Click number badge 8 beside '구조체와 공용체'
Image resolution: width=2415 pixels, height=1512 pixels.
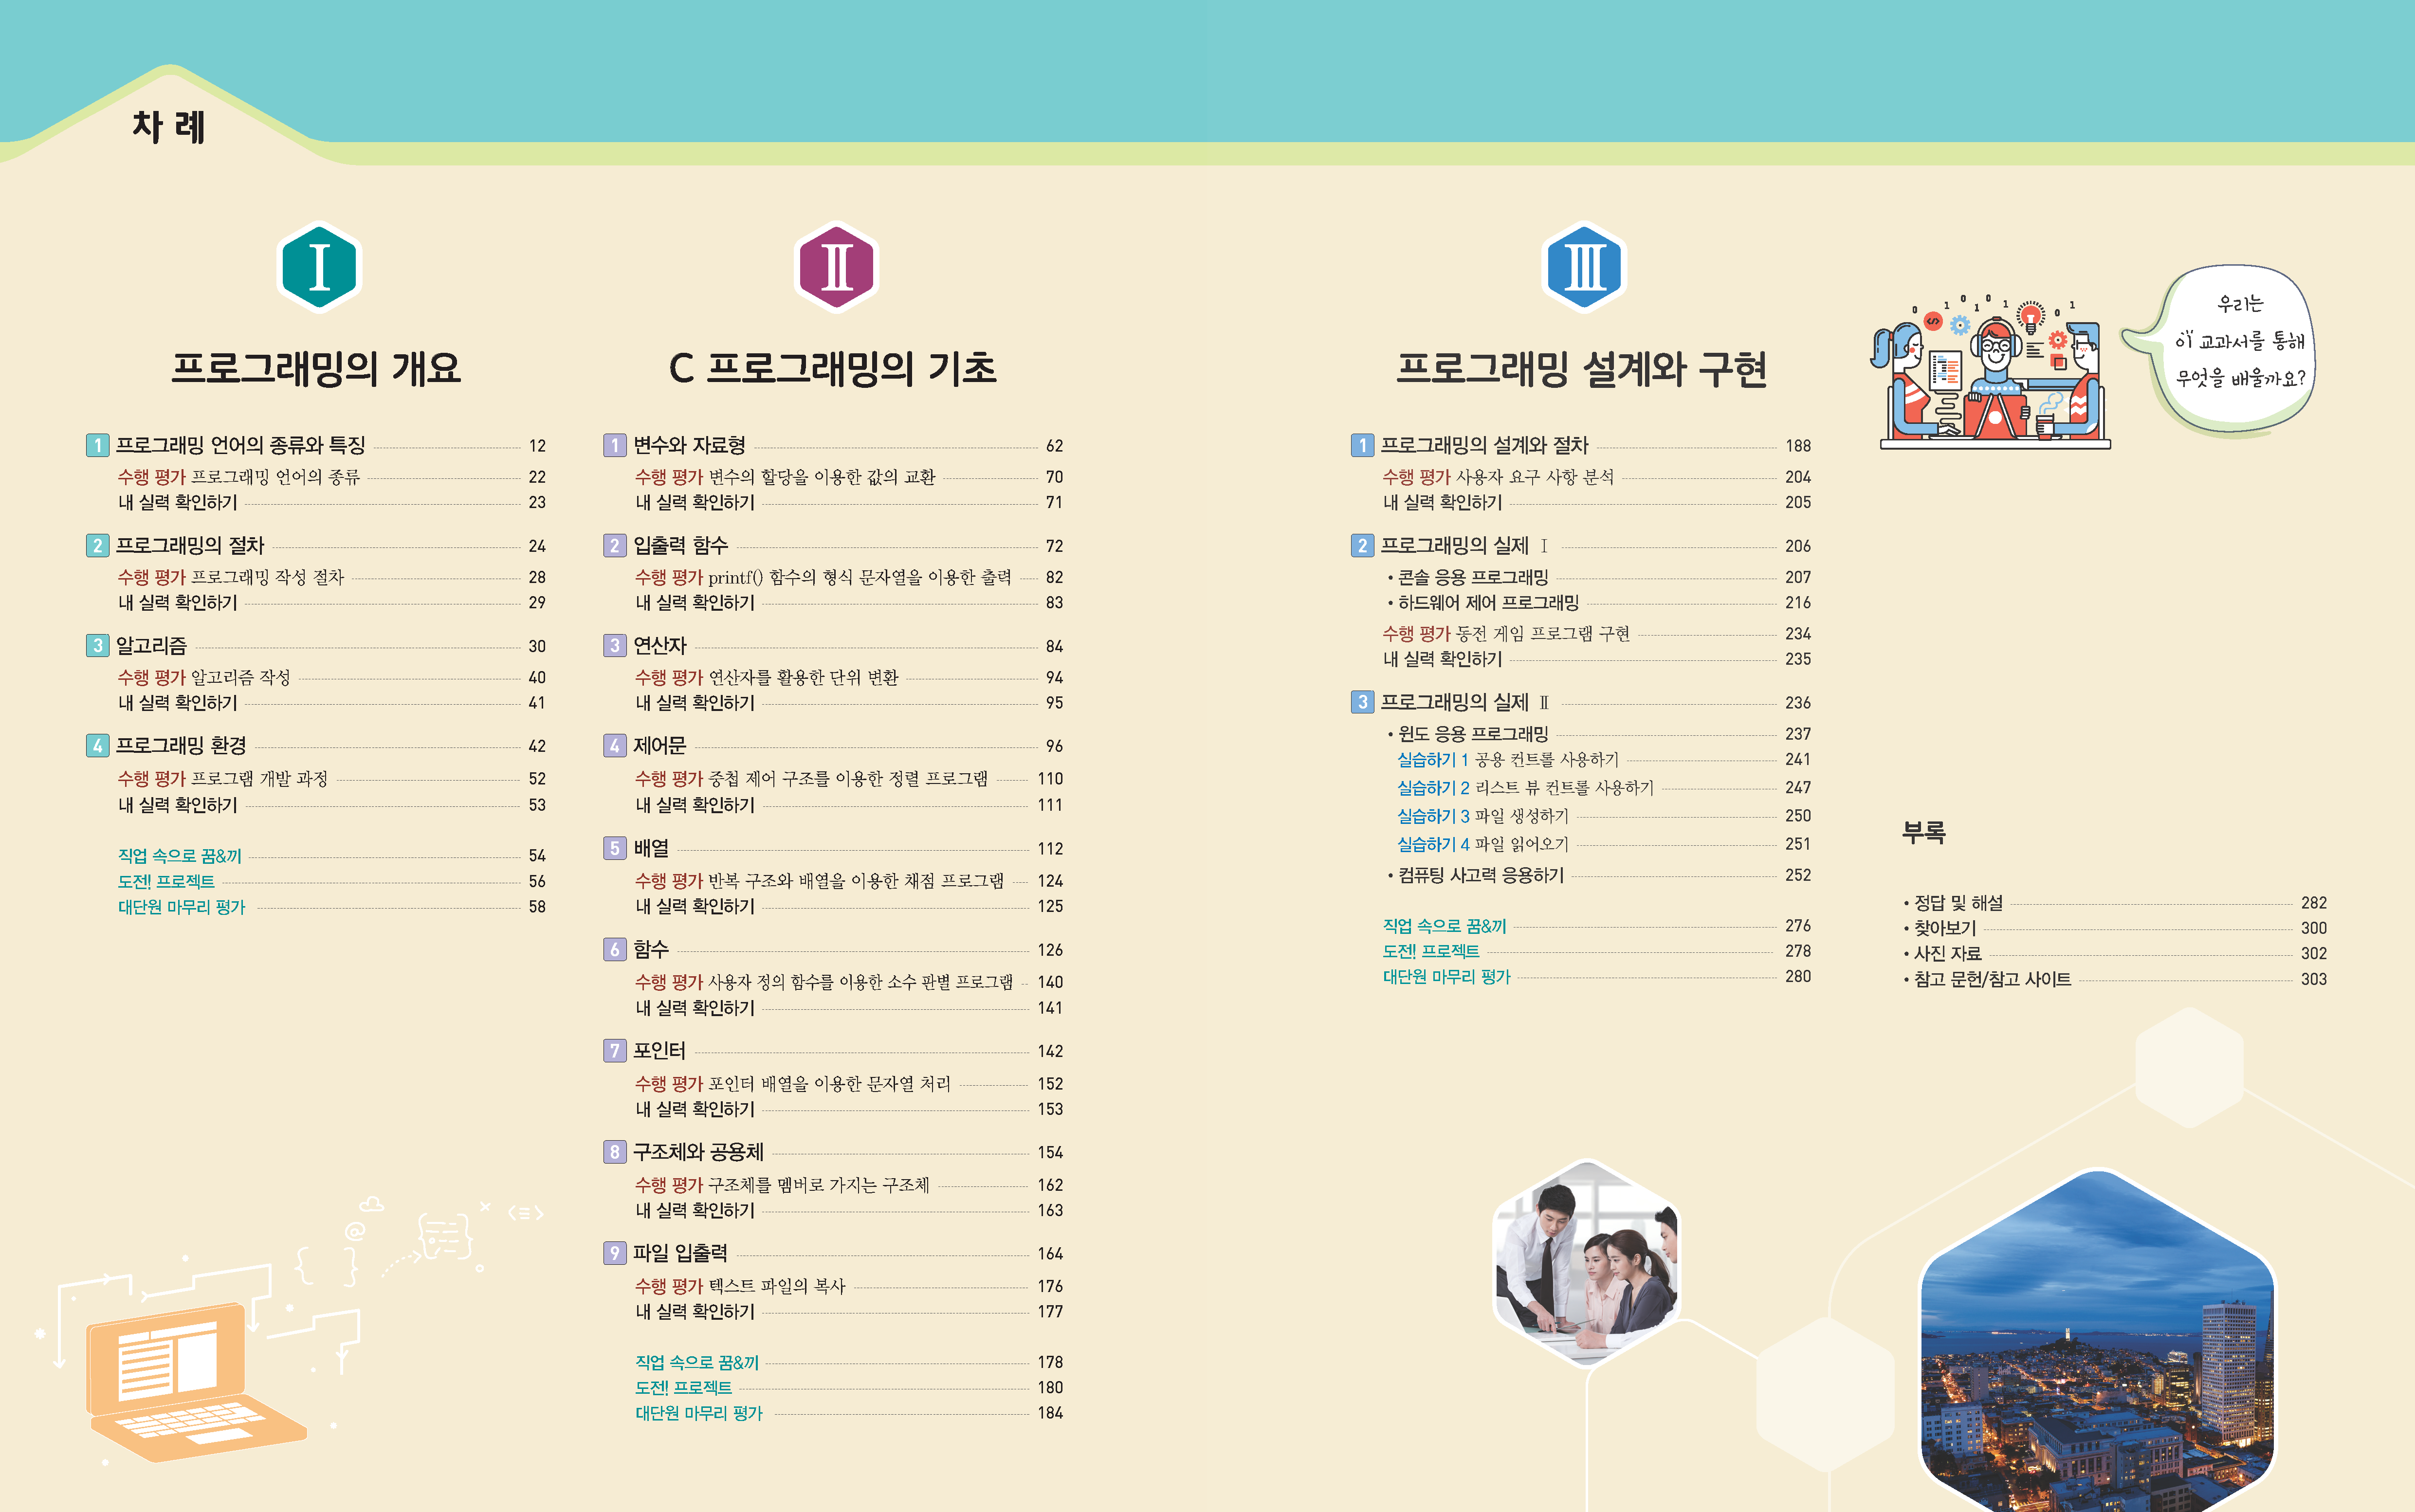[614, 1152]
